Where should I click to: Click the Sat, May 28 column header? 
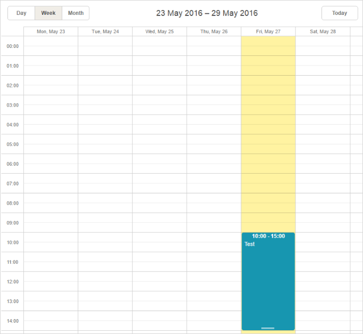tap(323, 31)
